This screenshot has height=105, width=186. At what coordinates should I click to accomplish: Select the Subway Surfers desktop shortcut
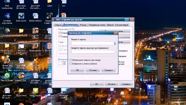click(x=35, y=33)
